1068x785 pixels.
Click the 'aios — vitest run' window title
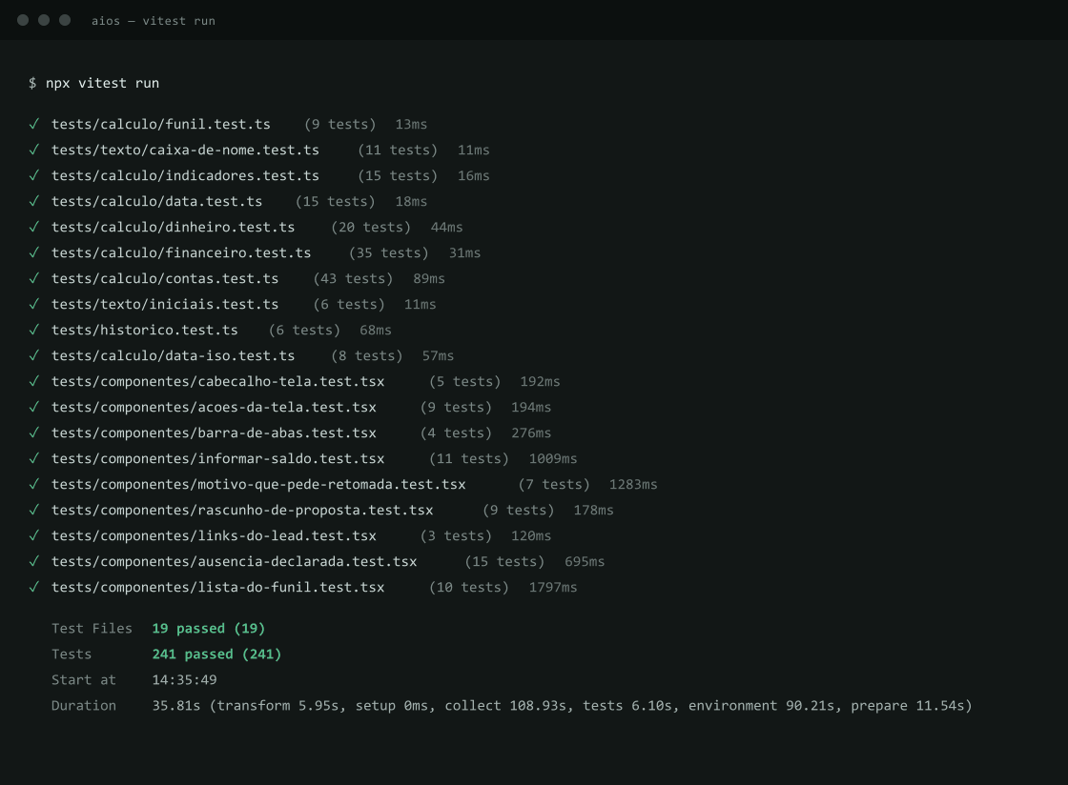pyautogui.click(x=154, y=21)
